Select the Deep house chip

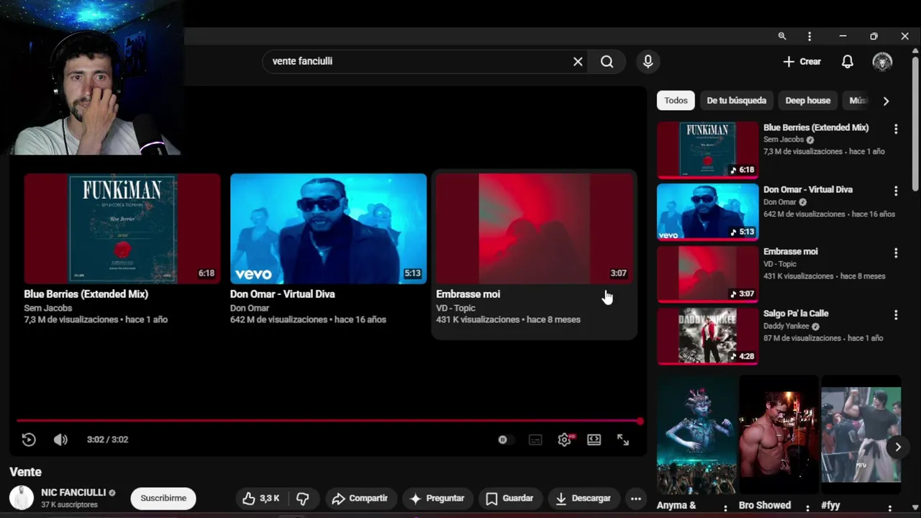pos(807,101)
